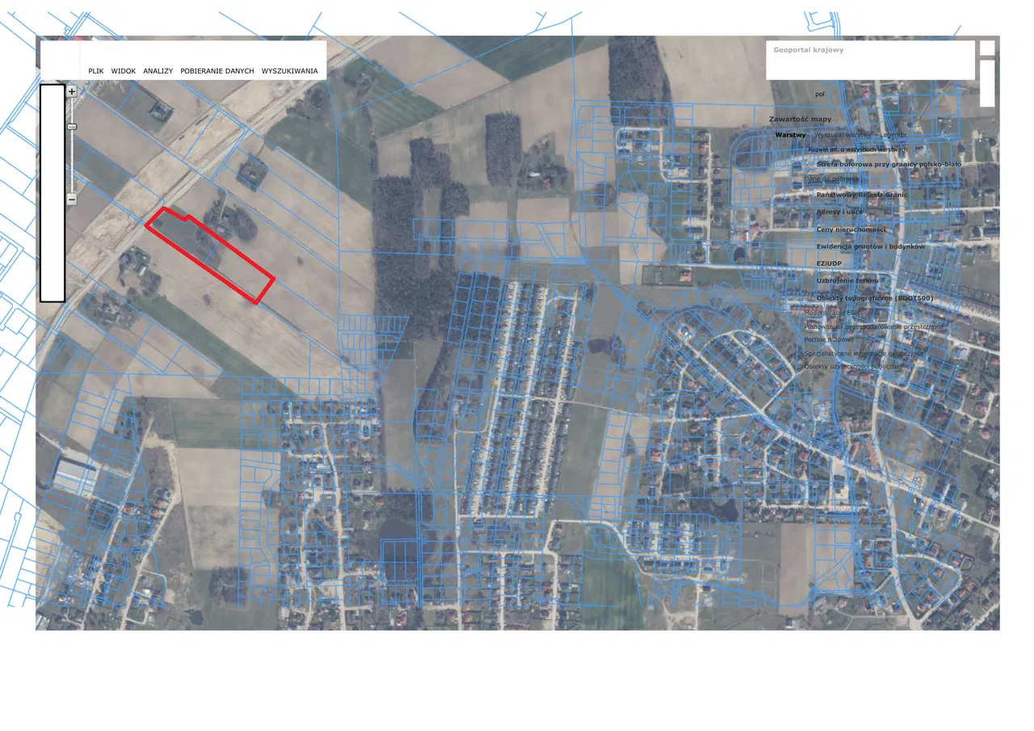Click the zoom level slider handle
The image size is (1034, 731).
tap(72, 127)
